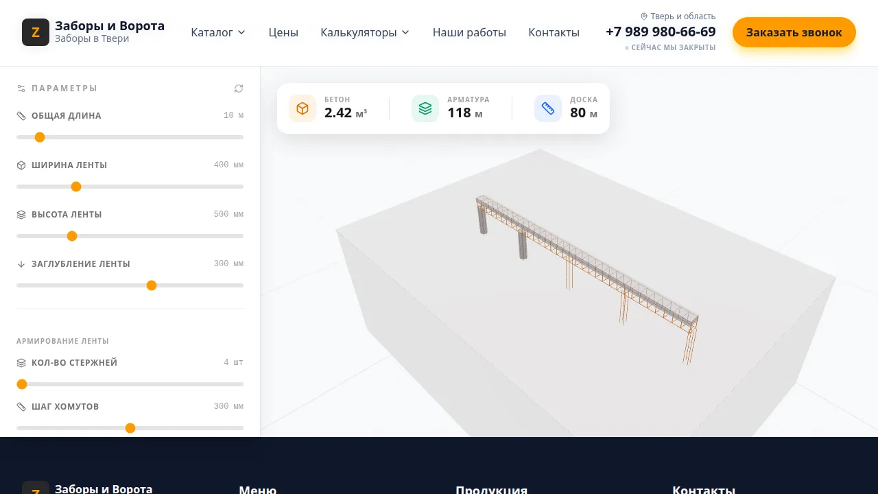
Task: Click the location pin icon
Action: click(644, 16)
